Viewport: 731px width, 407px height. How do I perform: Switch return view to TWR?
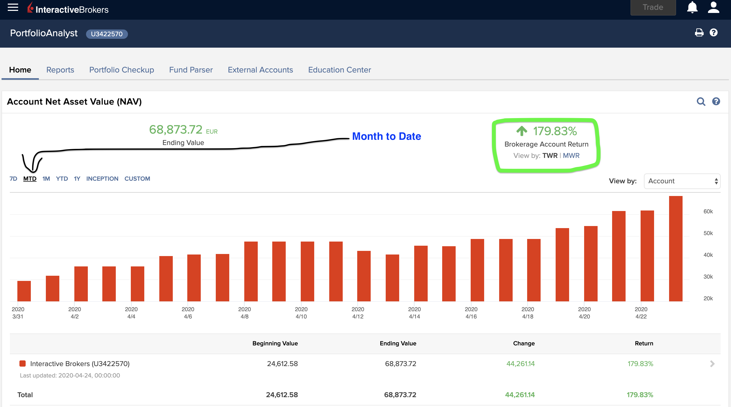point(550,155)
